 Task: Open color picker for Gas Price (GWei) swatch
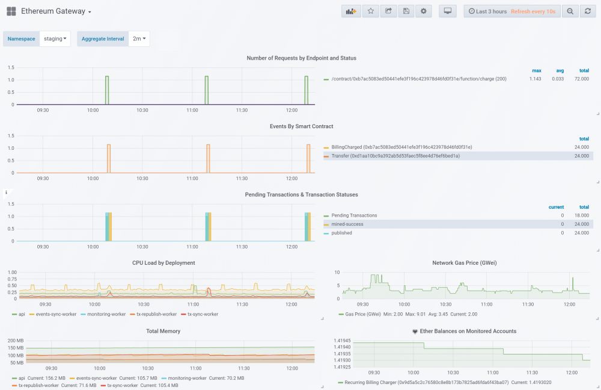[341, 314]
